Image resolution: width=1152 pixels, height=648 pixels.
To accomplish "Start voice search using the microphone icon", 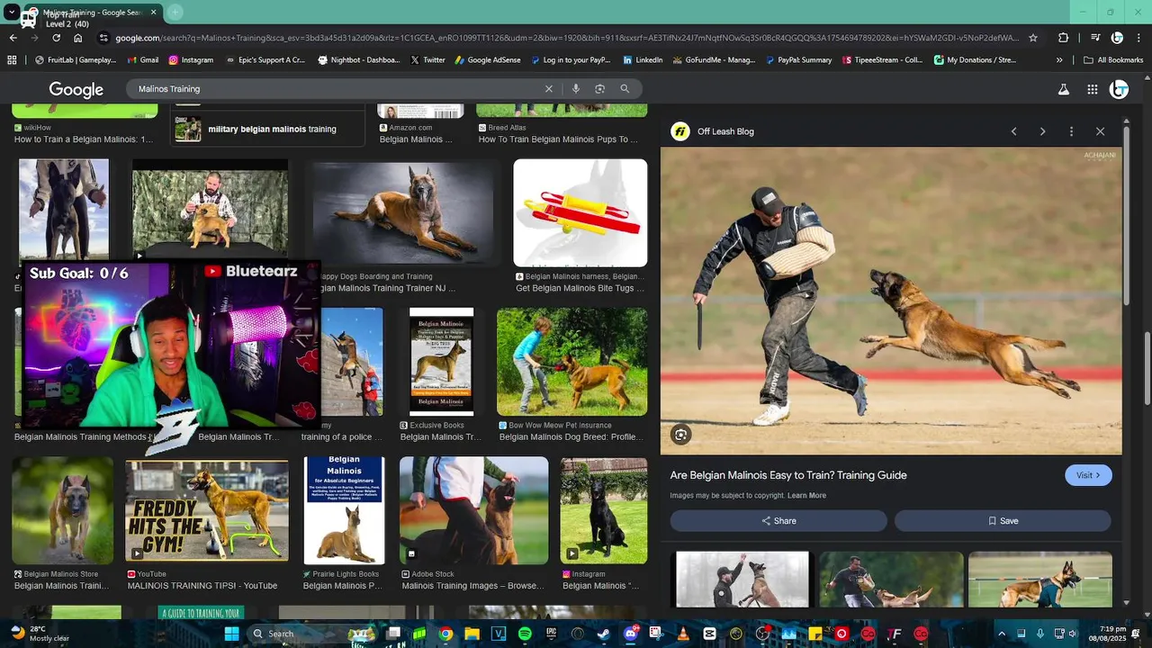I will [x=576, y=89].
